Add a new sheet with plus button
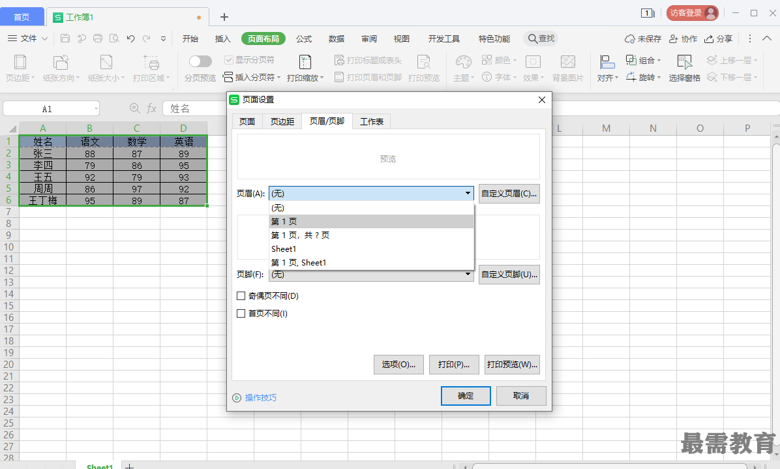Screen dimensions: 780x469 [x=129, y=466]
